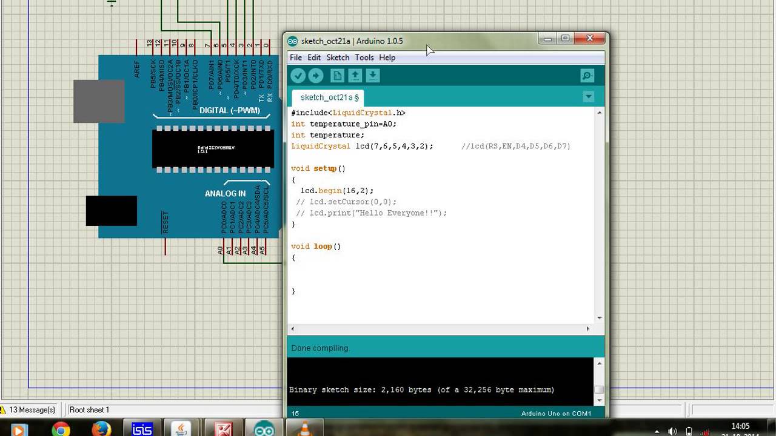Open the File menu
Screen dimensions: 776x436
tap(296, 58)
